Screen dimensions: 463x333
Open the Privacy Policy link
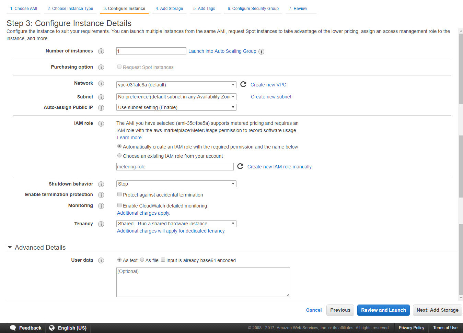click(x=412, y=328)
